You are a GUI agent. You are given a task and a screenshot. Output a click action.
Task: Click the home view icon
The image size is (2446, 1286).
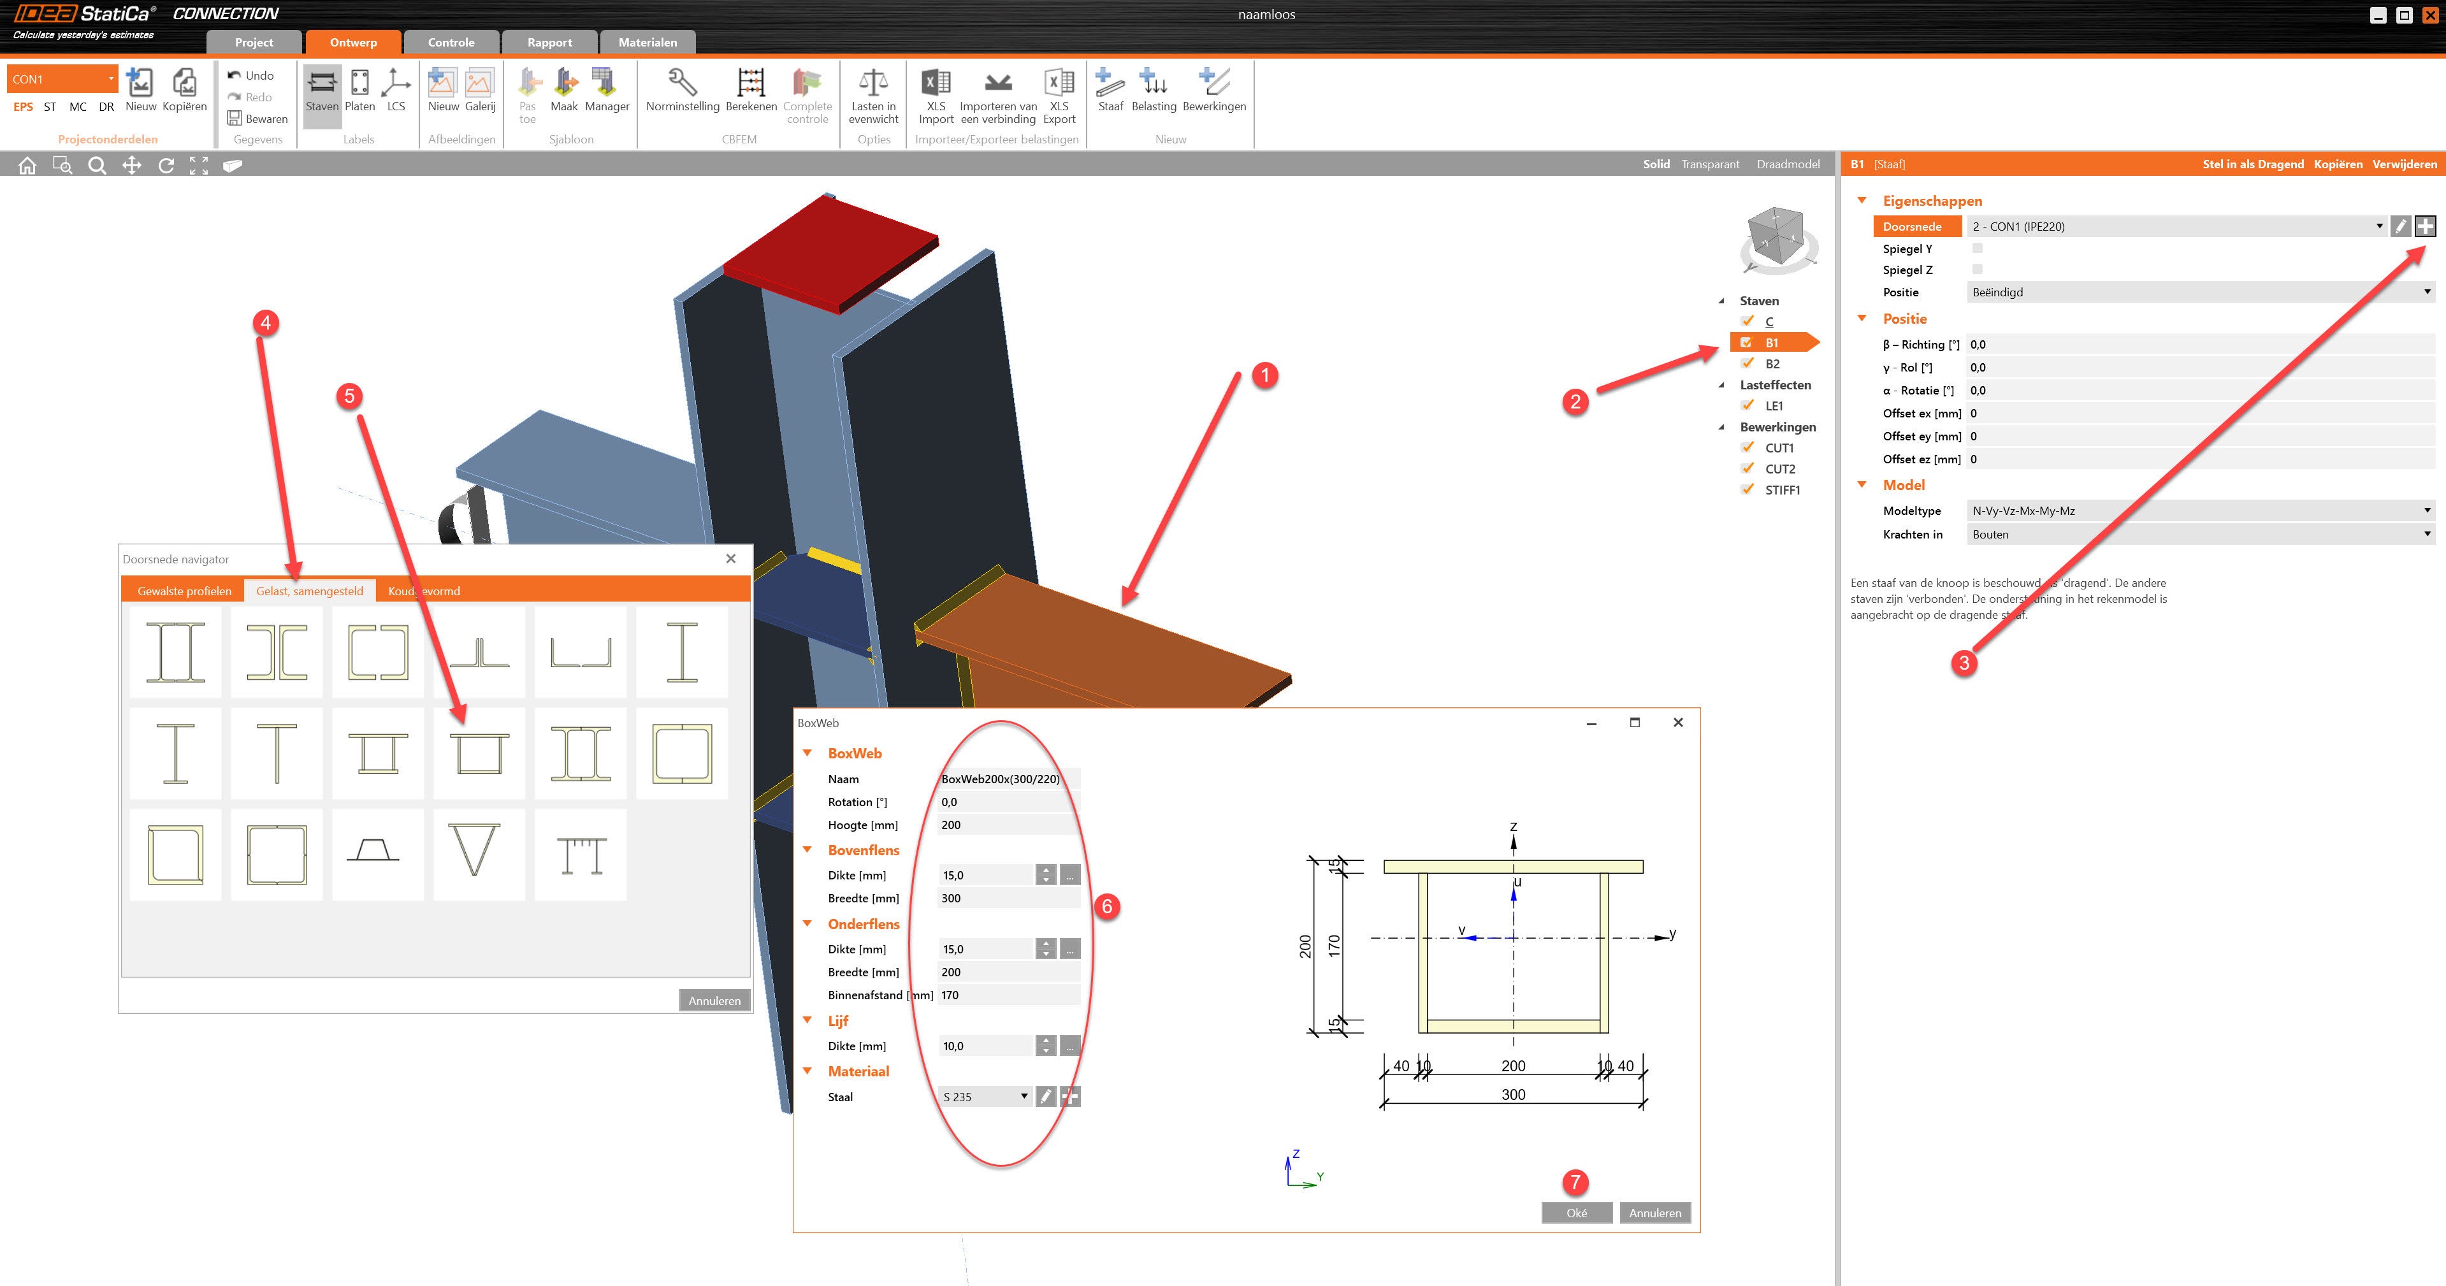pyautogui.click(x=27, y=165)
